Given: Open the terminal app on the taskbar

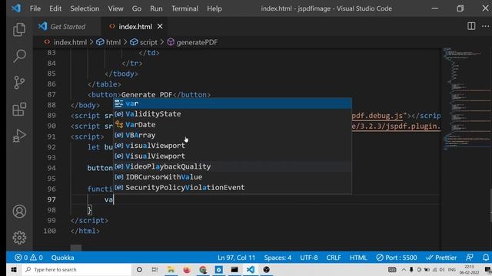Looking at the screenshot, I should point(234,269).
